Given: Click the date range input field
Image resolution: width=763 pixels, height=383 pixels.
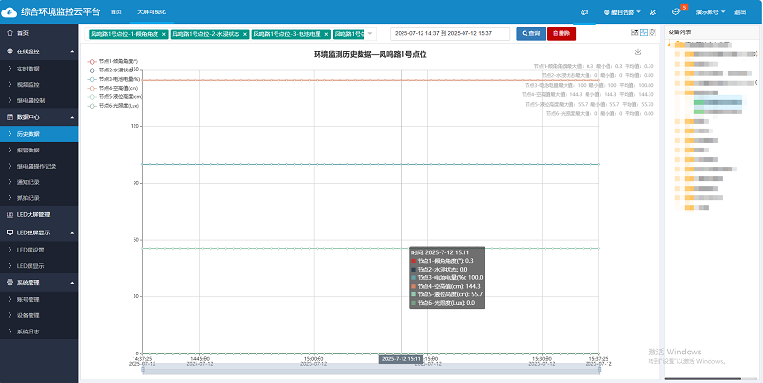Looking at the screenshot, I should 449,33.
